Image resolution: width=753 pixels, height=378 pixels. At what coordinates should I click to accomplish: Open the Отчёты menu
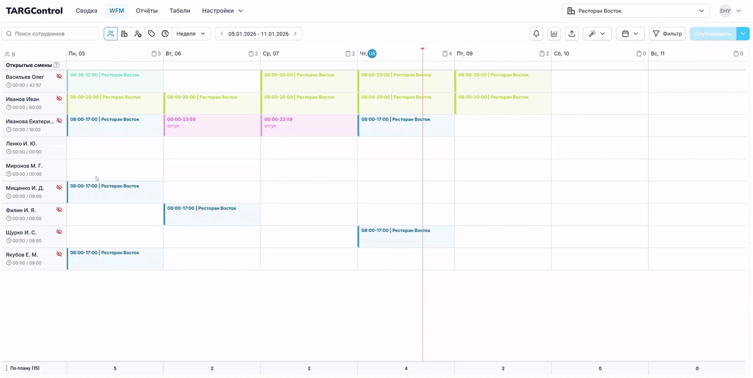146,11
